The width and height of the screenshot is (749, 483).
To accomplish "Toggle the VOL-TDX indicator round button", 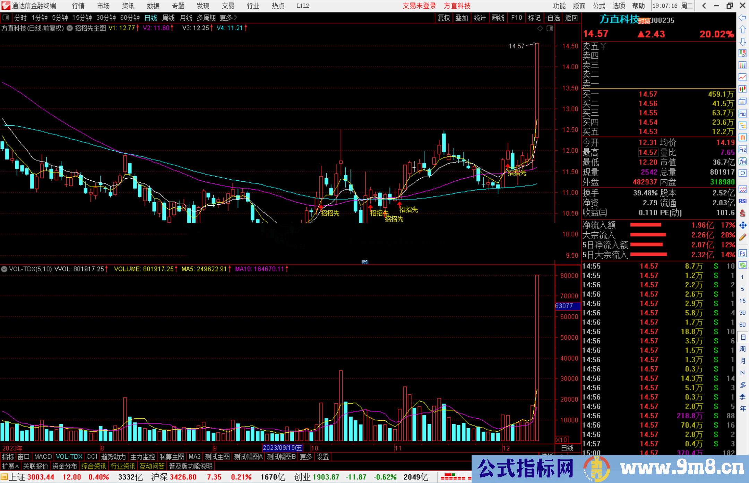I will (4, 269).
